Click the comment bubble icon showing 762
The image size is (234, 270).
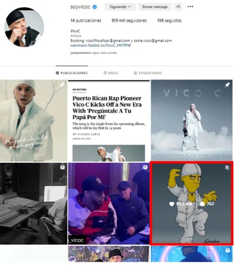point(203,204)
